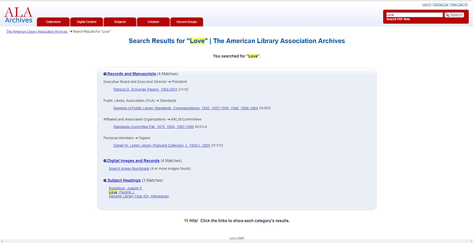Open the Breedlove, Joseph P. subject heading

tap(125, 188)
